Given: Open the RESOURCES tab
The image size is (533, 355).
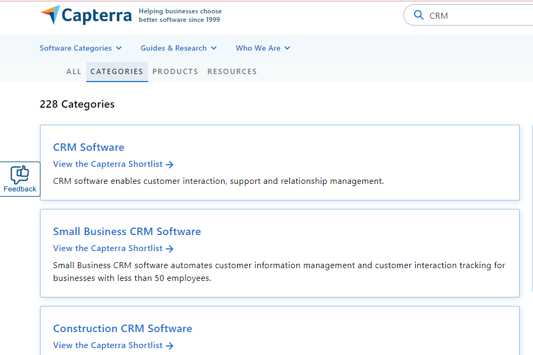Looking at the screenshot, I should (232, 71).
